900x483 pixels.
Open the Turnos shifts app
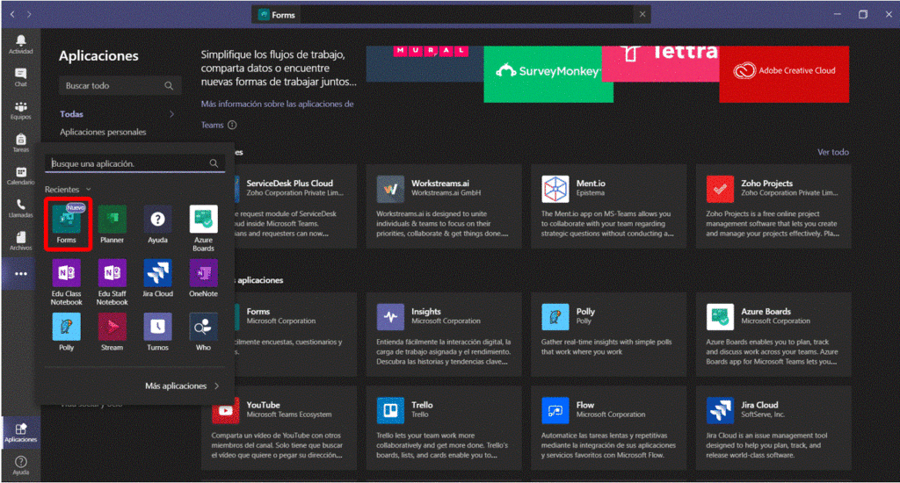[x=157, y=329]
